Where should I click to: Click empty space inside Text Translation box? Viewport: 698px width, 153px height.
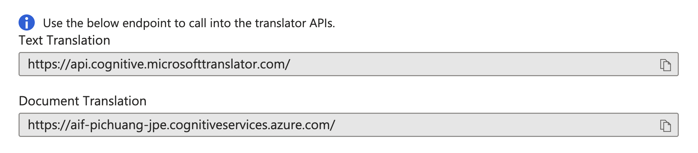pyautogui.click(x=473, y=64)
